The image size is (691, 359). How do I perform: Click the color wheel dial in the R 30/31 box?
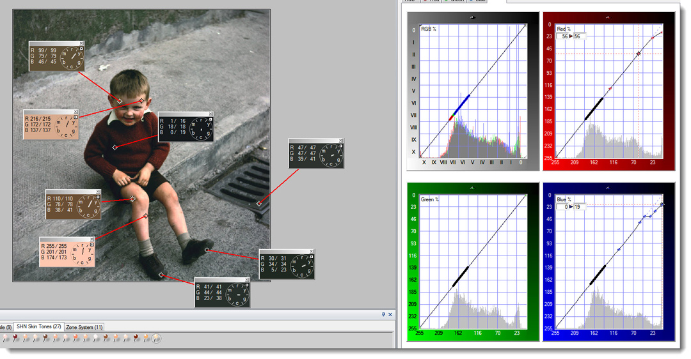coord(302,266)
